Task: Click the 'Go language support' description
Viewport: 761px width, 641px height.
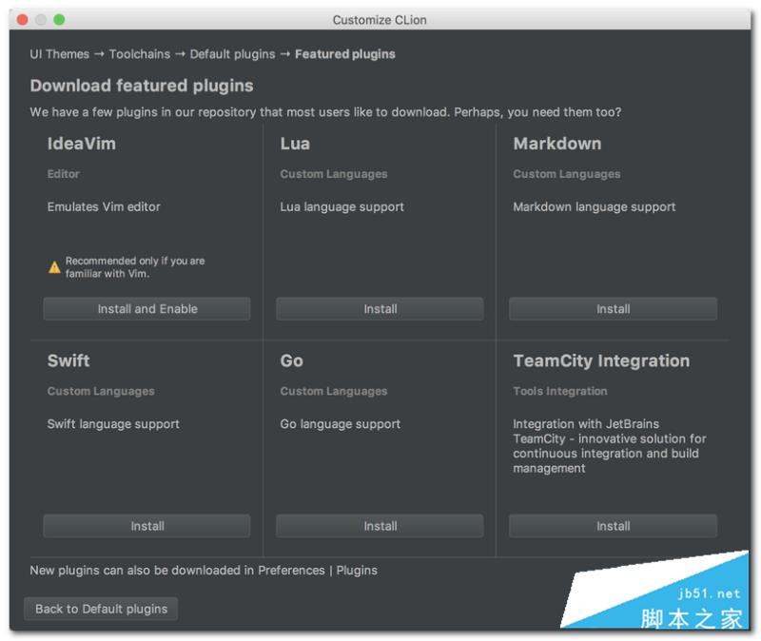Action: [341, 424]
